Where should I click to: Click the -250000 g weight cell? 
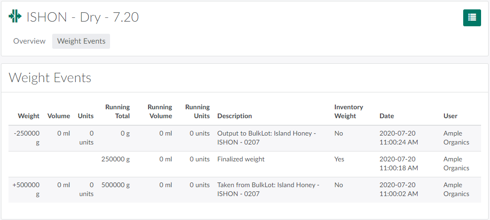(x=27, y=138)
